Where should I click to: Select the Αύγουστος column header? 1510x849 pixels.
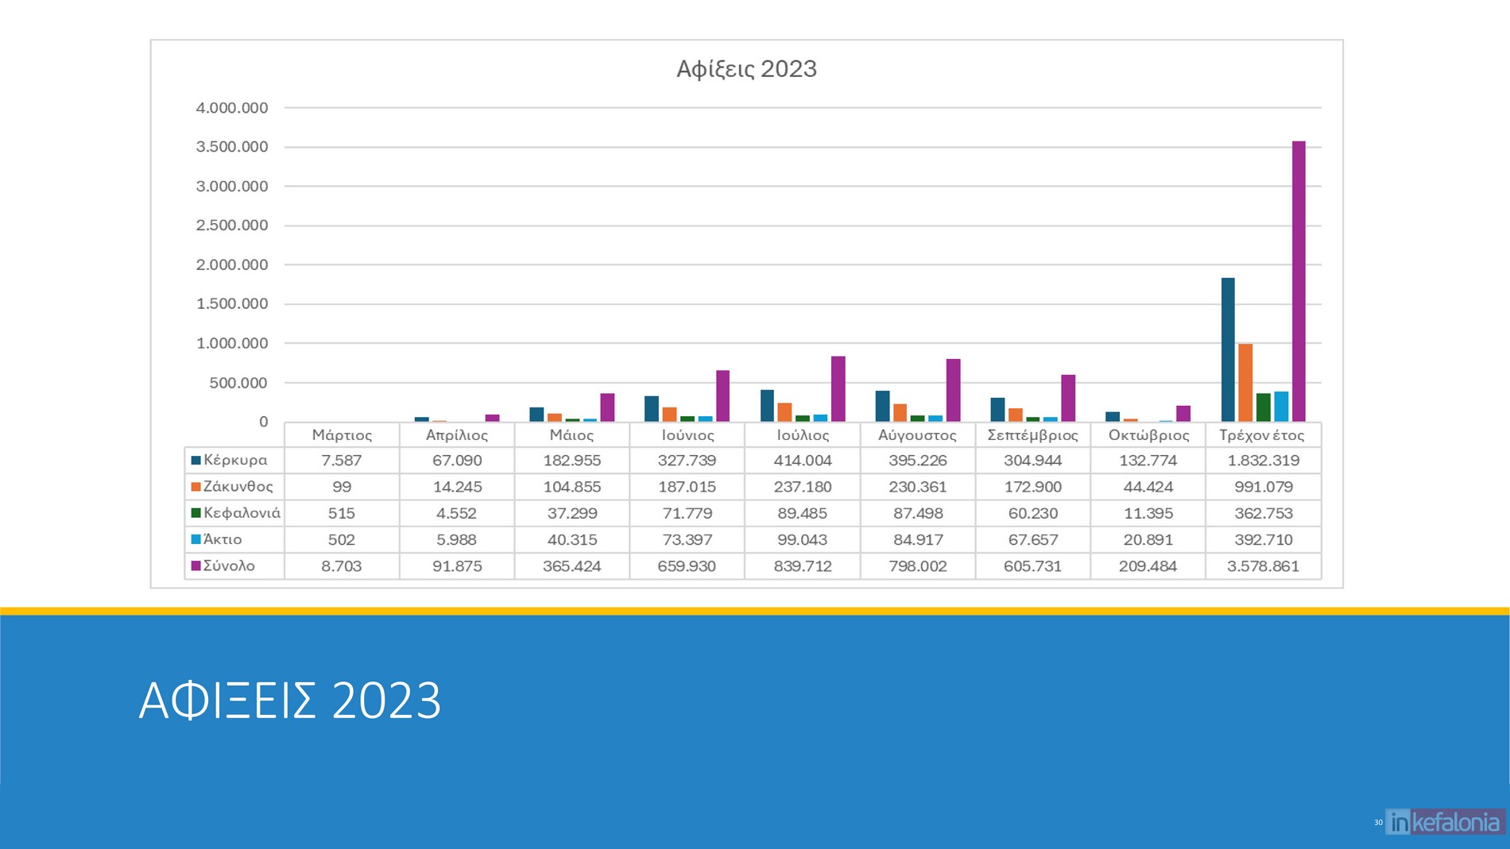(918, 435)
